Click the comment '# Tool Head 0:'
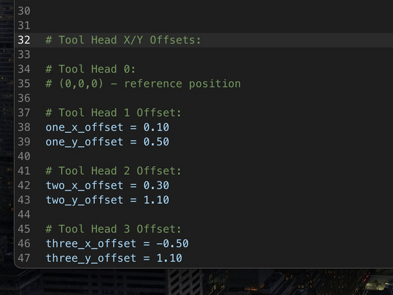This screenshot has width=393, height=295. coord(90,69)
